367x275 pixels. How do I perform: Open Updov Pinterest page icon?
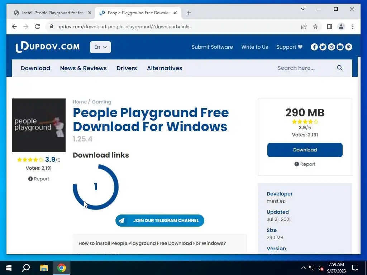[x=348, y=47]
